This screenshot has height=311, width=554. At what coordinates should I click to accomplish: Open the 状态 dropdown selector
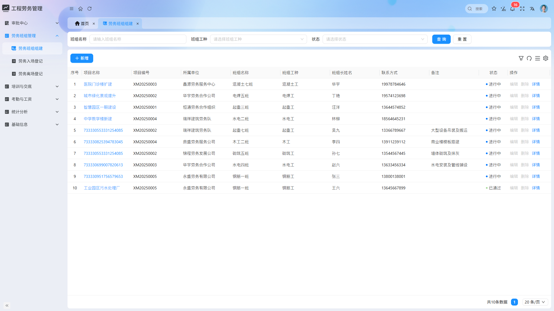point(375,39)
